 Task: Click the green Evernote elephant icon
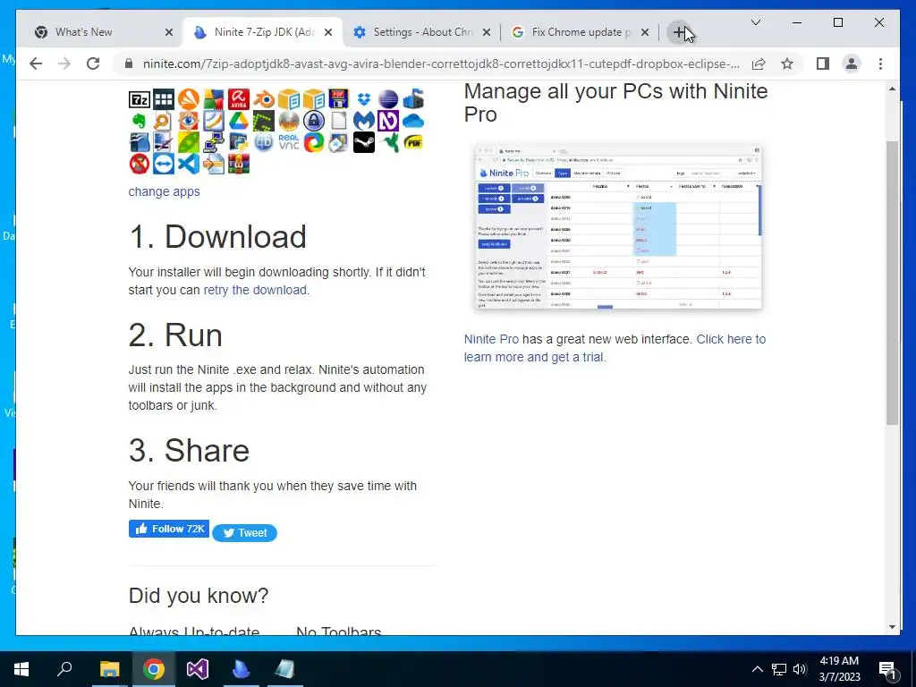(139, 121)
